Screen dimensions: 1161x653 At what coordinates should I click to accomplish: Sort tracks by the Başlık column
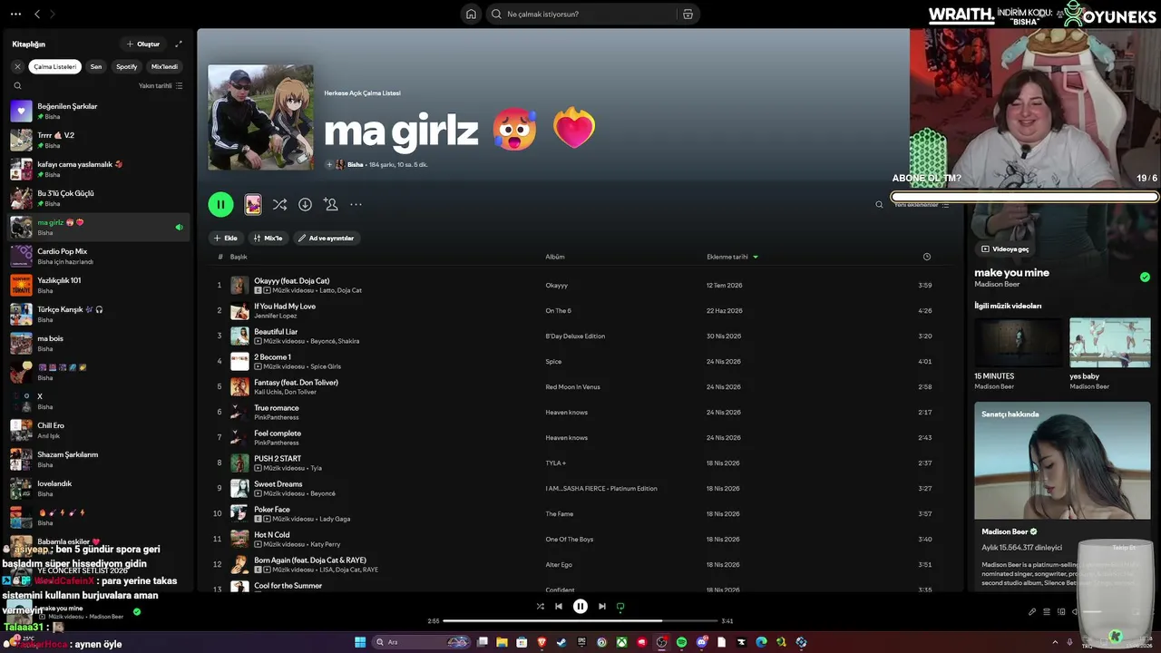tap(239, 257)
